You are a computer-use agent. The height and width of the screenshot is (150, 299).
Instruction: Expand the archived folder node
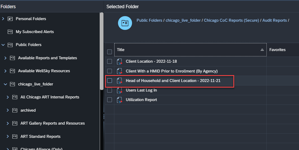[x=8, y=110]
